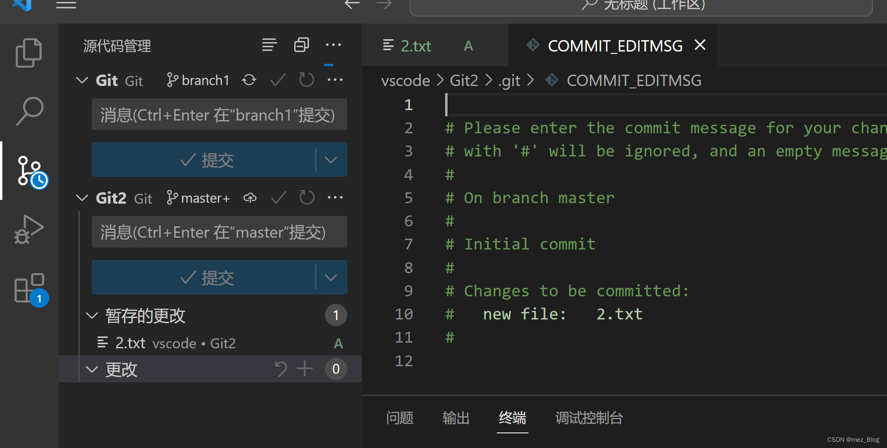Open the hamburger application menu

pos(66,5)
